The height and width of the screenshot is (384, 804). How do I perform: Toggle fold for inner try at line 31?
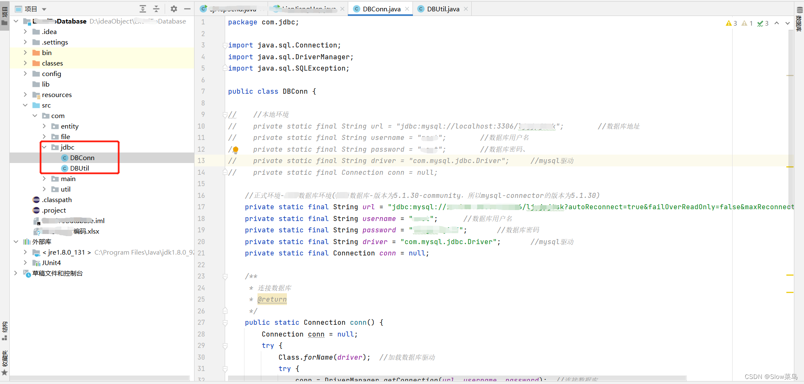point(225,369)
